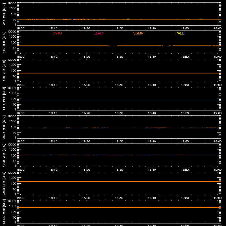Click 18:10 tick label under 245 MHz plot
Screen dimensions: 226x226
(53, 29)
